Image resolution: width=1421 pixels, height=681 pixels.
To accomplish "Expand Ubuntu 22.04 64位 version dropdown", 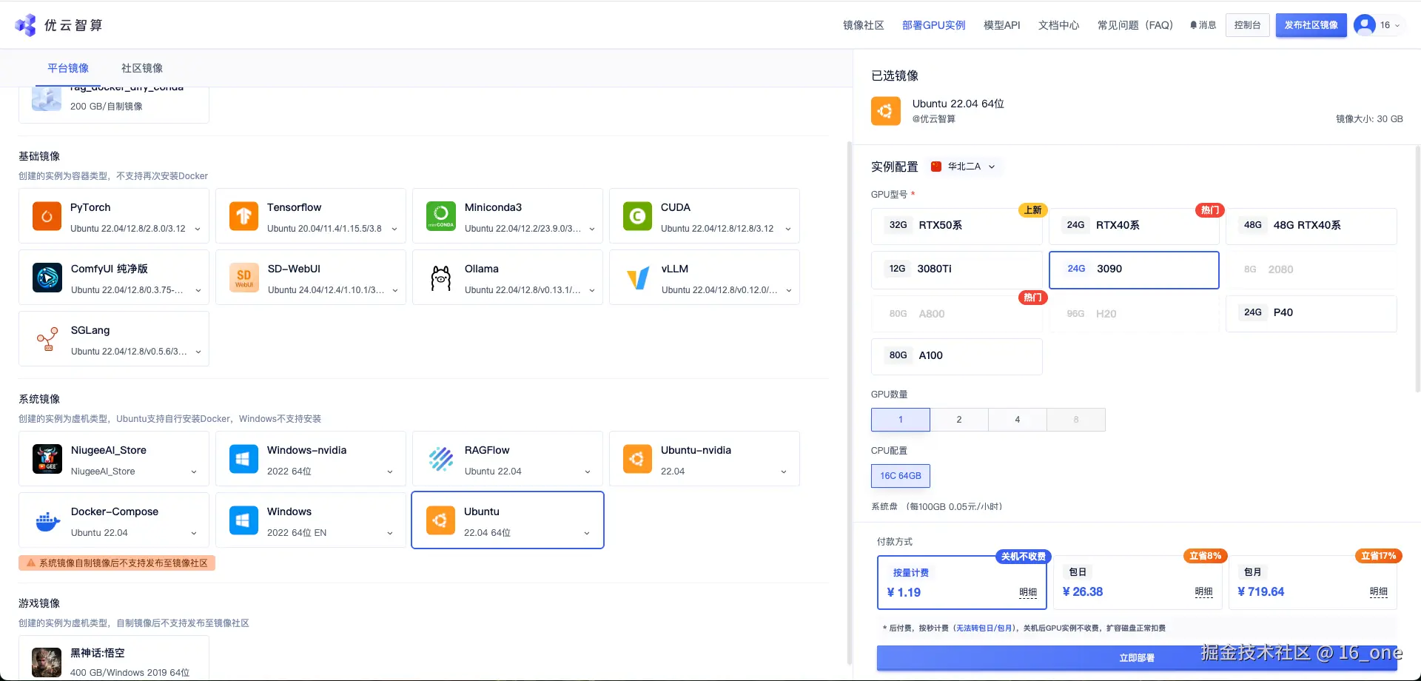I will (587, 533).
